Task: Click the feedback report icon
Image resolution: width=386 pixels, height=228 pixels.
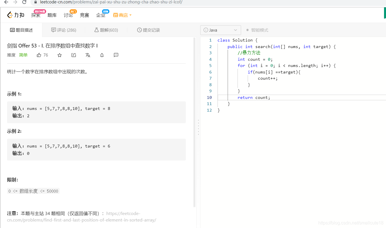Action: pos(116,55)
